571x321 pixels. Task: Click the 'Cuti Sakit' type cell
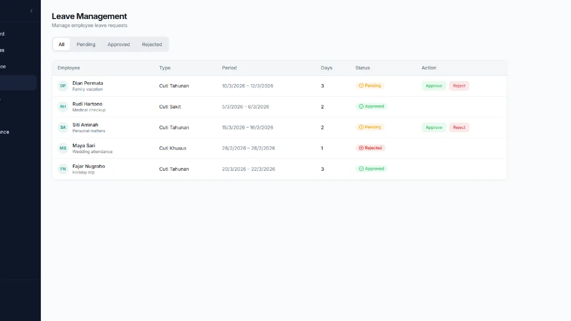(x=170, y=107)
